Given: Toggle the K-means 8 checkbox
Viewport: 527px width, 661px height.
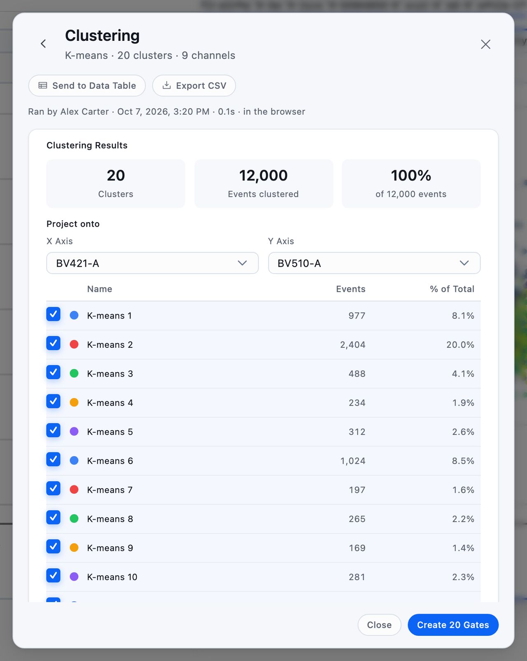Looking at the screenshot, I should click(54, 517).
